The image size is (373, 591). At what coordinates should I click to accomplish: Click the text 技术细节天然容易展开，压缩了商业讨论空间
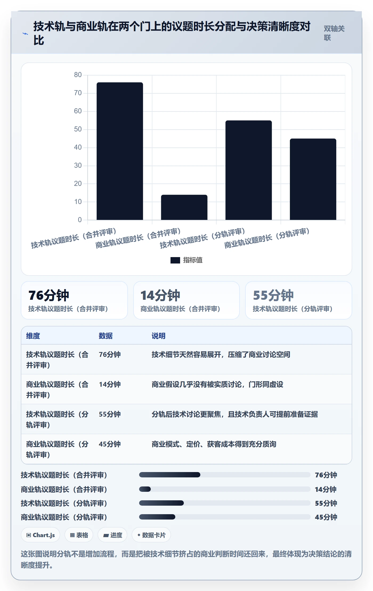coord(221,354)
